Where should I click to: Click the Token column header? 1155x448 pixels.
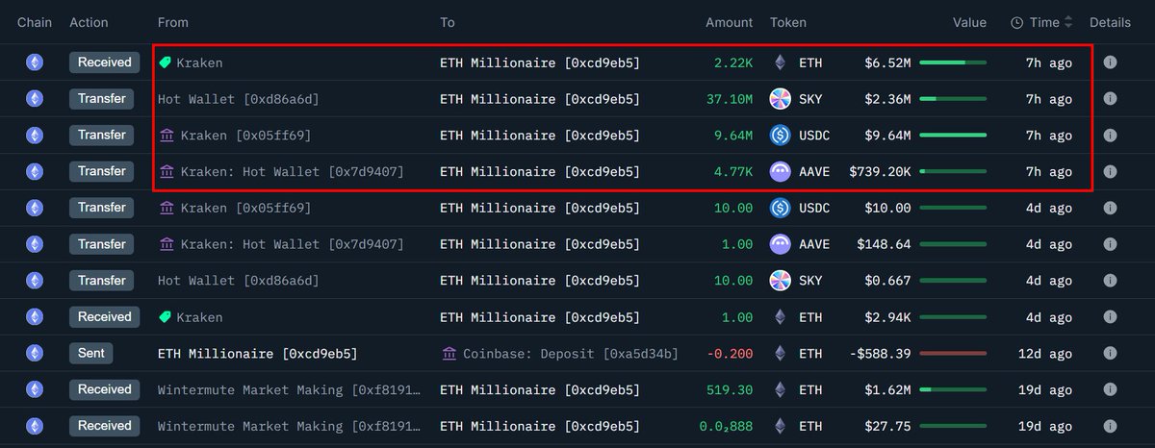pos(788,22)
